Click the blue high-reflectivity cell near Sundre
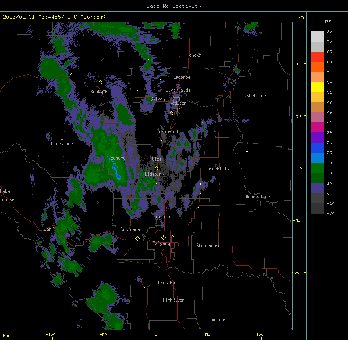Image resolution: width=348 pixels, height=340 pixels. 116,170
